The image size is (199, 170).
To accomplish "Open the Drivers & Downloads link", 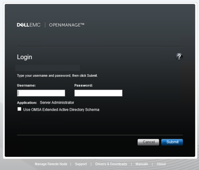I will [111, 164].
